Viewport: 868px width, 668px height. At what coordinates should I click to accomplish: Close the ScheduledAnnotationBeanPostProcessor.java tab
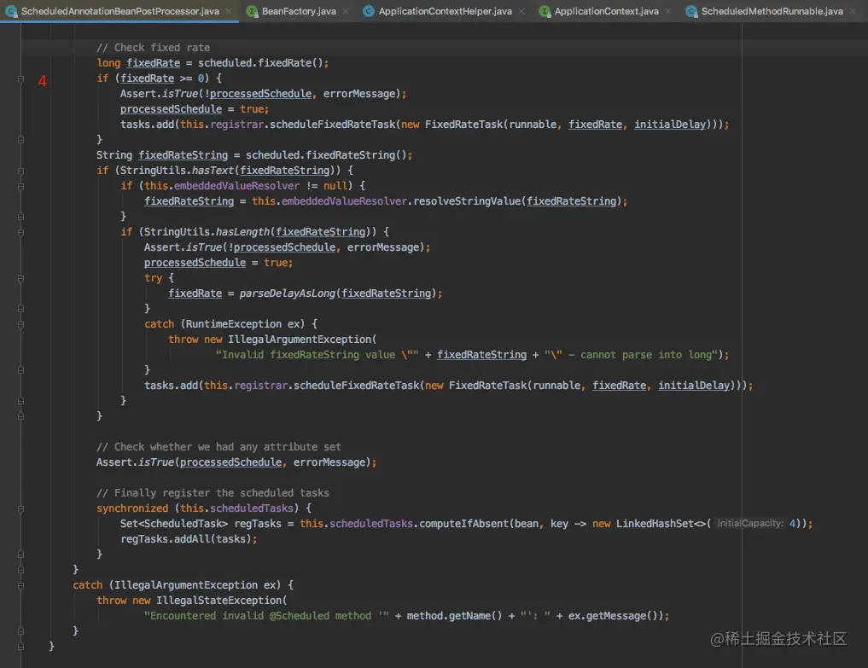coord(229,11)
